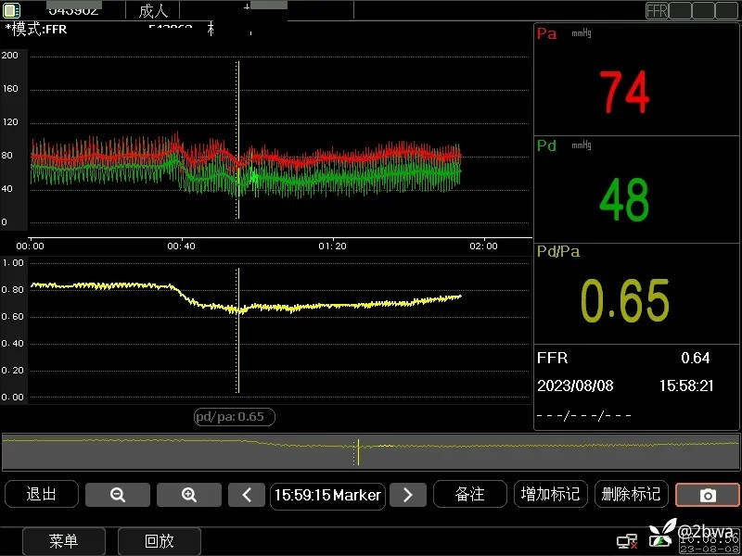Screen dimensions: 742x556
Task: Click the overview timeline strip cursor
Action: [x=357, y=452]
